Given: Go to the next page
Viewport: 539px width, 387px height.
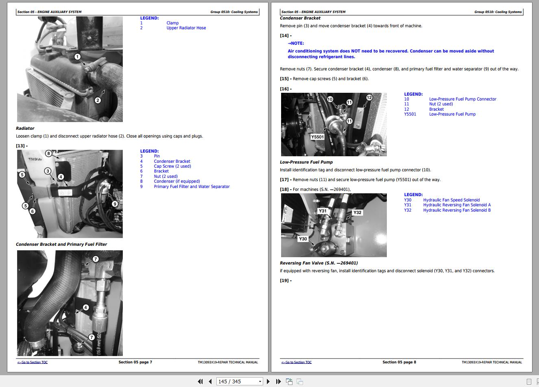Looking at the screenshot, I should click(268, 381).
